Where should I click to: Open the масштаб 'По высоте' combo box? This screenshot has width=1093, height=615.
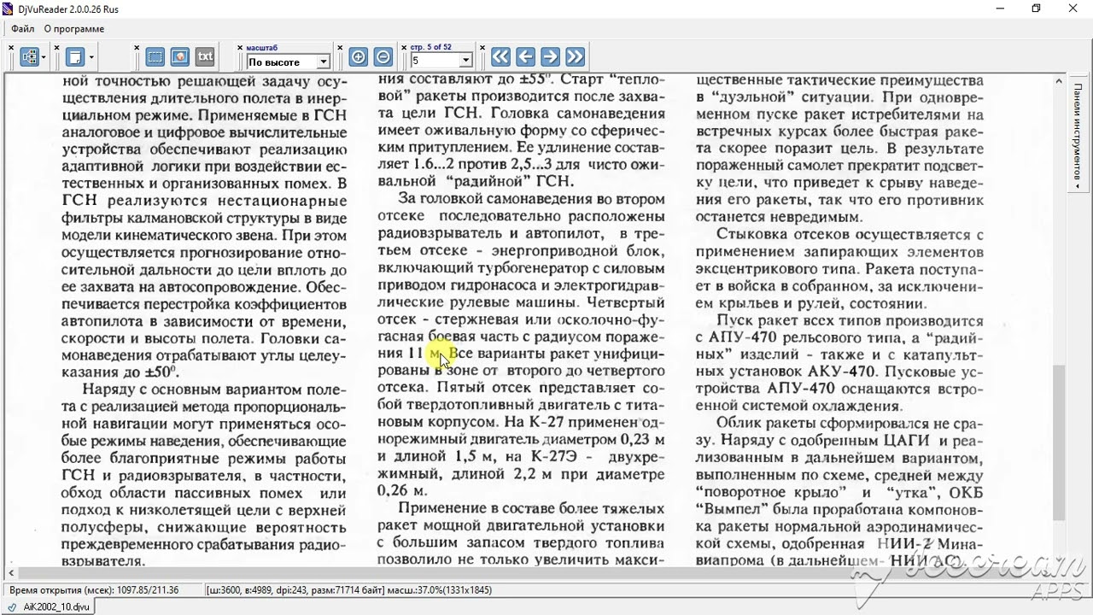(288, 61)
